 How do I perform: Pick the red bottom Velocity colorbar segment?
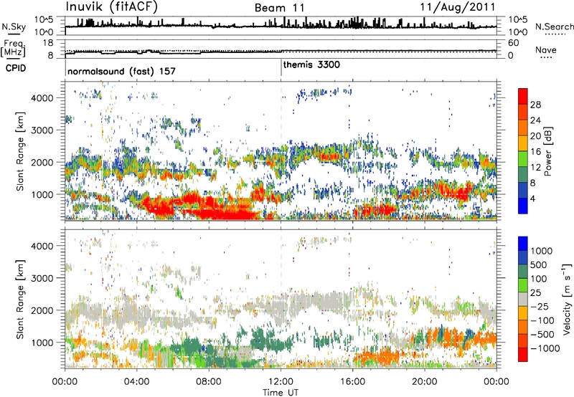pyautogui.click(x=523, y=355)
